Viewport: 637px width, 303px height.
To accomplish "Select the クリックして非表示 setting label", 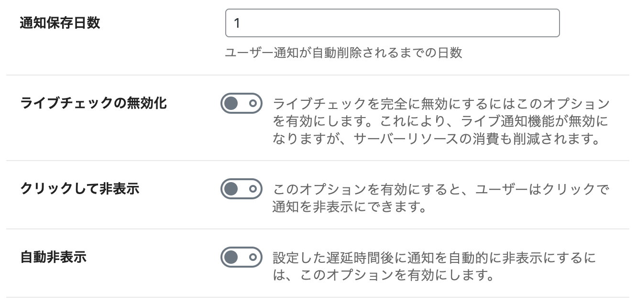I will pyautogui.click(x=80, y=188).
